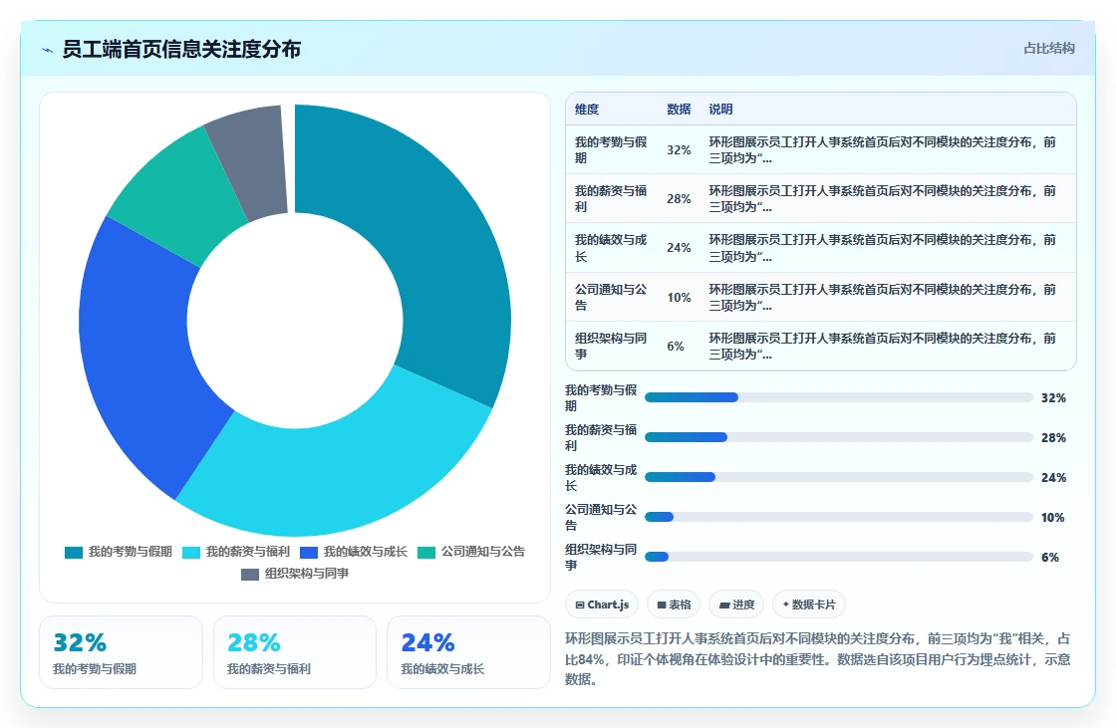The image size is (1116, 728).
Task: Click the 32% progress bar percentage label
Action: (x=1053, y=397)
